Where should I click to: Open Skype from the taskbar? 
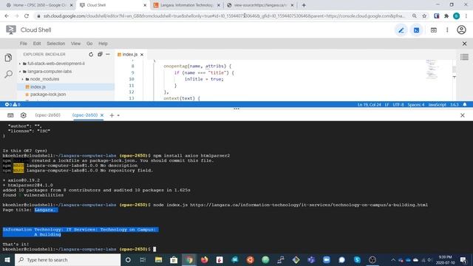tap(357, 259)
